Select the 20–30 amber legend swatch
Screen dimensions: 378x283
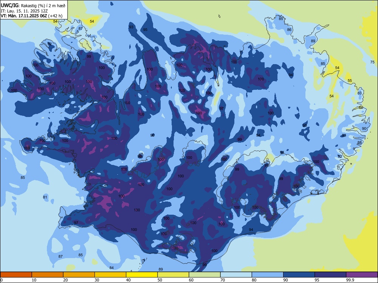click(x=79, y=275)
